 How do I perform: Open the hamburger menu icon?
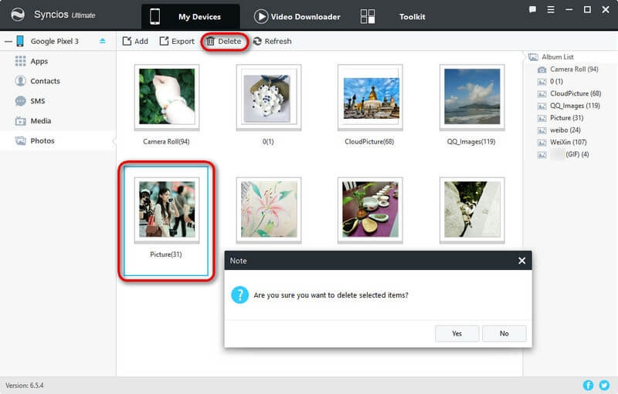coord(551,9)
